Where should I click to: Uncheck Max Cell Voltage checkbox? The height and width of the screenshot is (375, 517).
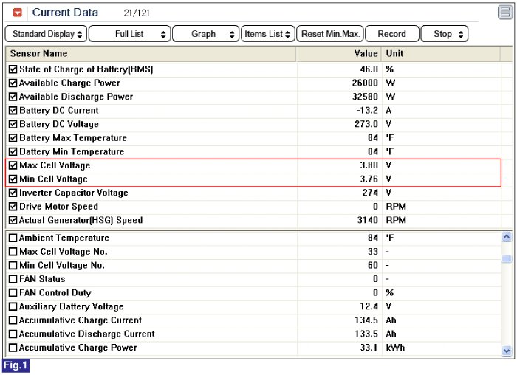click(13, 165)
